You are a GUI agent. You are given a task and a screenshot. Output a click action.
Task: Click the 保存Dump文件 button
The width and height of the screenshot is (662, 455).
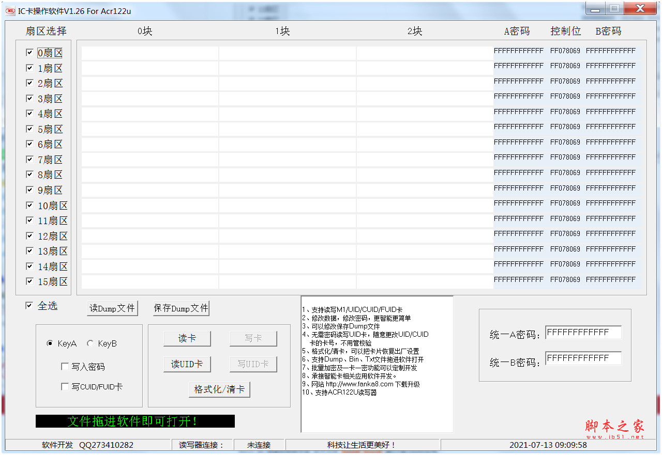coord(181,308)
